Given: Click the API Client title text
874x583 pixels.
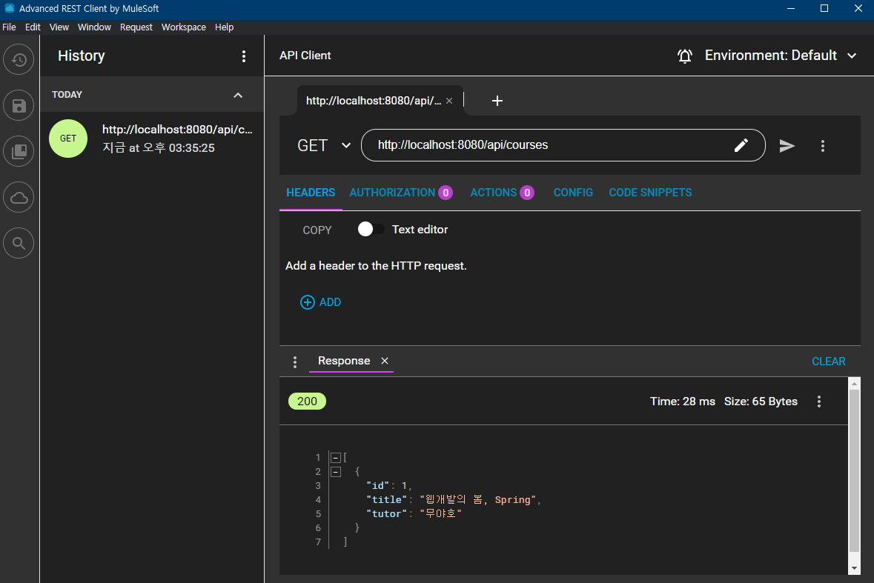Looking at the screenshot, I should click(305, 56).
